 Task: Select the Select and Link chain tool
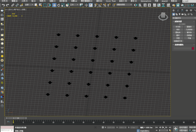[x=13, y=5]
